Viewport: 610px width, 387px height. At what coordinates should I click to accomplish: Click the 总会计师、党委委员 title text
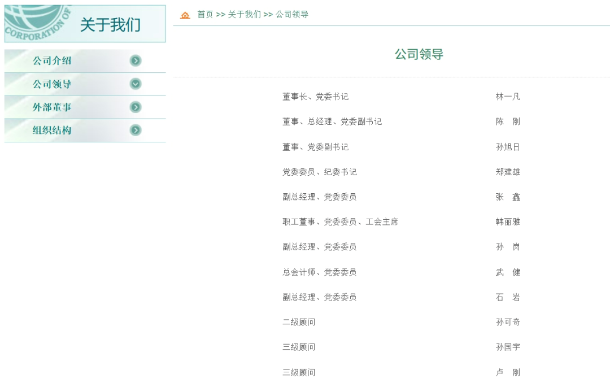coord(319,272)
